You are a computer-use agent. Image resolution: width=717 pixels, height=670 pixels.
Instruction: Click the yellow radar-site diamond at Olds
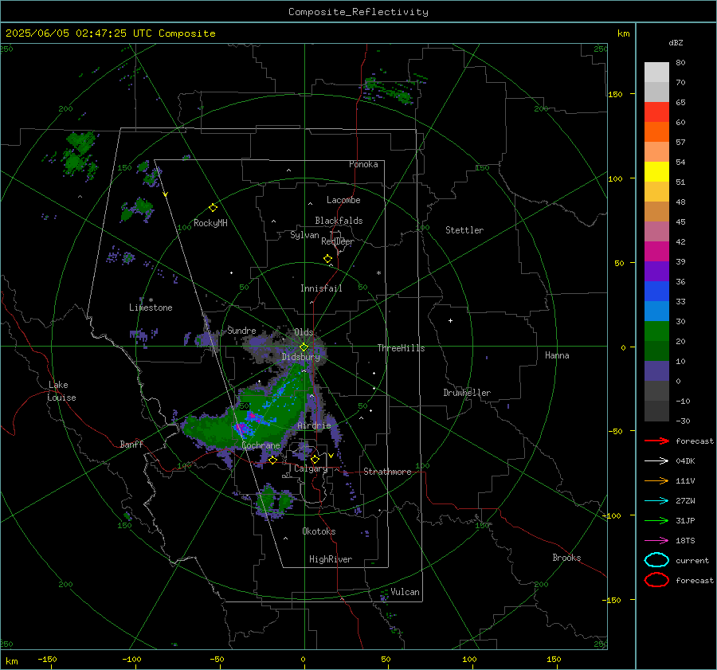[304, 347]
